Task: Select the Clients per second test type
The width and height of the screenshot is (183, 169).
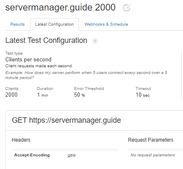Action: point(28,60)
